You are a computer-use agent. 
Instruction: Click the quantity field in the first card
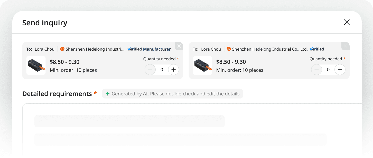(x=162, y=70)
